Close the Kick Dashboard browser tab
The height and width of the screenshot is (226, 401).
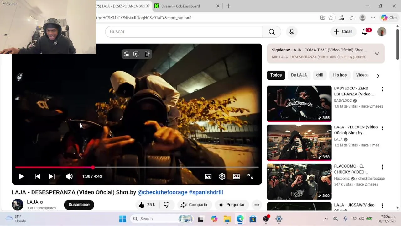coord(218,6)
